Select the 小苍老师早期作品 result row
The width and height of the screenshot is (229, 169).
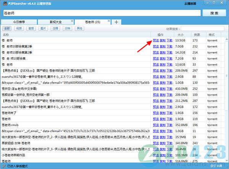click(x=113, y=155)
